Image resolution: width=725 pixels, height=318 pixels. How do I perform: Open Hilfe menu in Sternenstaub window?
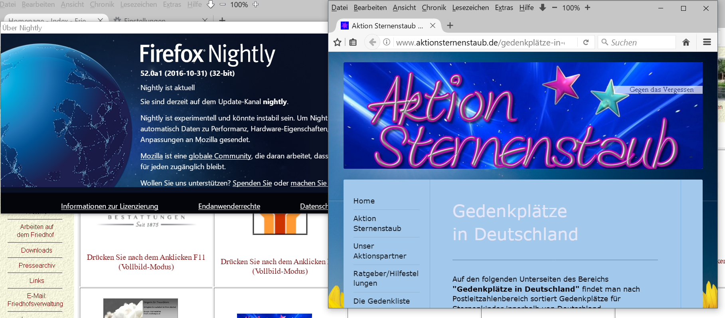click(x=526, y=8)
